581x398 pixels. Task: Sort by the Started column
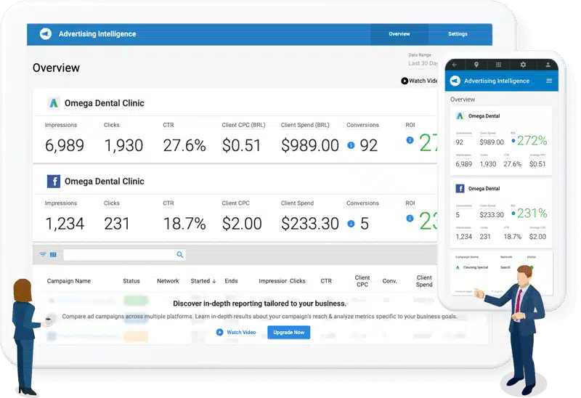(203, 281)
